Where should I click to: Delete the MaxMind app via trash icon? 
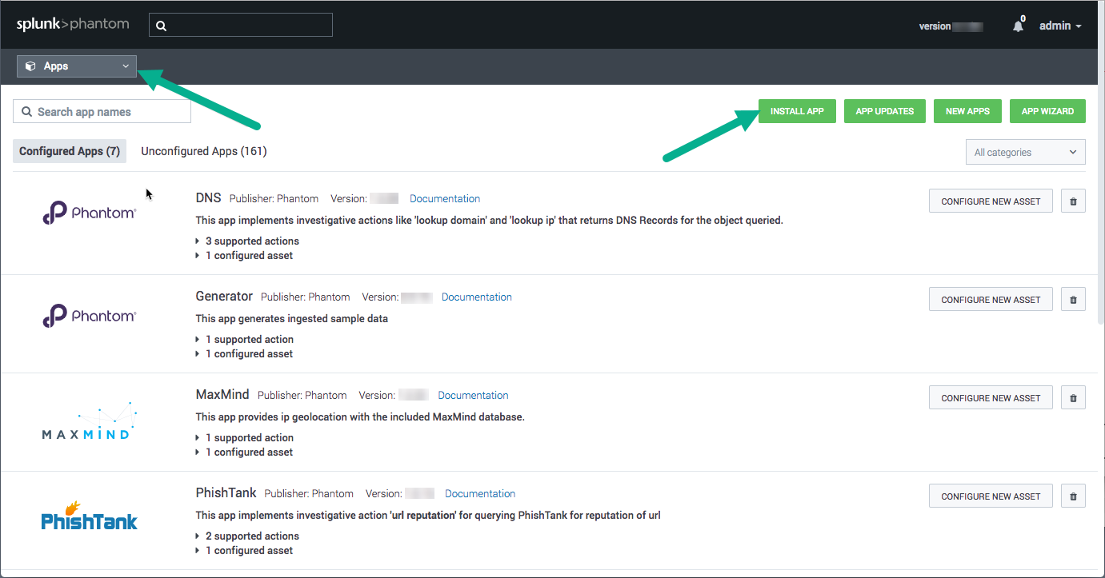tap(1073, 398)
